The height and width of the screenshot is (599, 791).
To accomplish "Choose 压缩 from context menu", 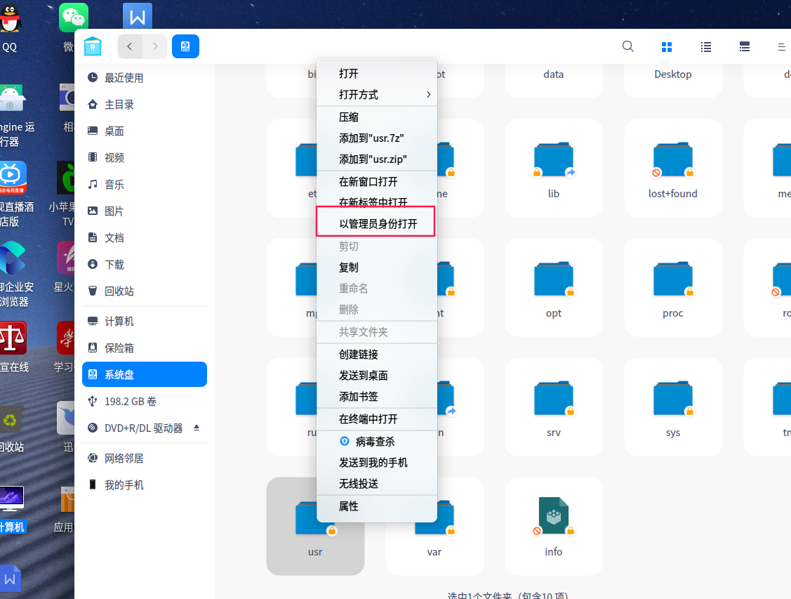I will (376, 117).
